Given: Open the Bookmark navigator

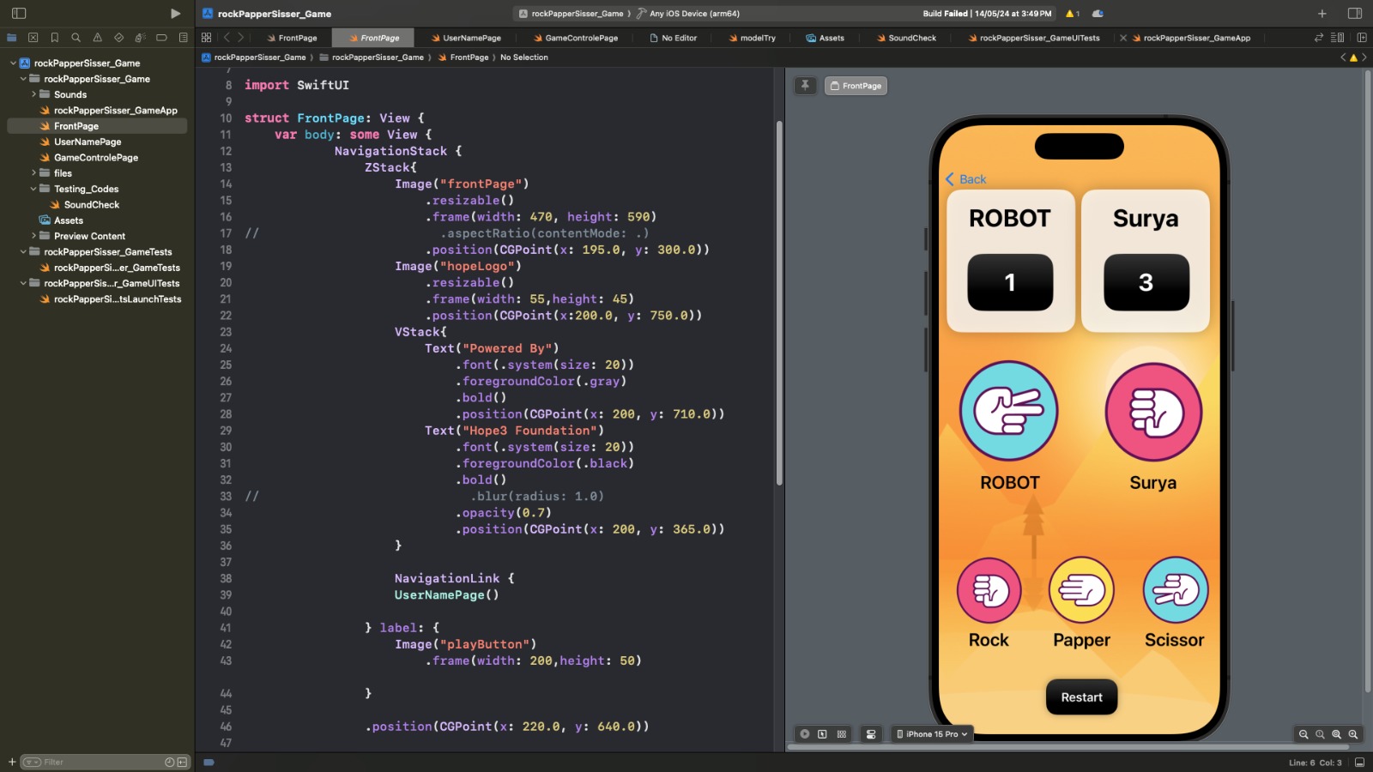Looking at the screenshot, I should tap(54, 38).
